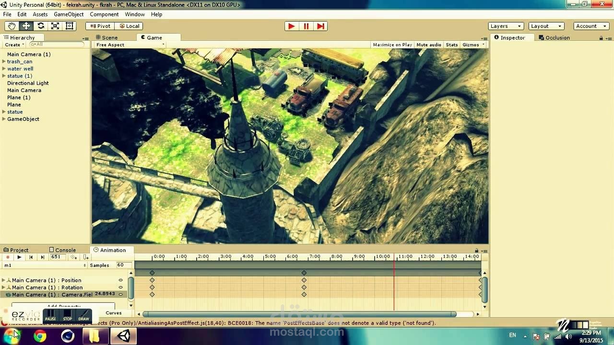Click the Add Keyframe icon
This screenshot has width=614, height=345.
[x=73, y=257]
